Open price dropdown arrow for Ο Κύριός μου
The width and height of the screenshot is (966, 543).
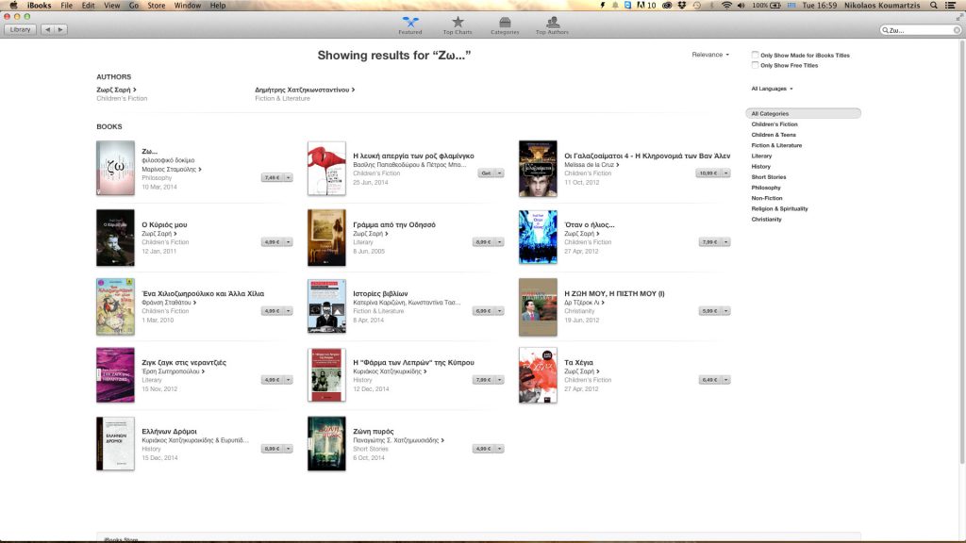click(289, 242)
